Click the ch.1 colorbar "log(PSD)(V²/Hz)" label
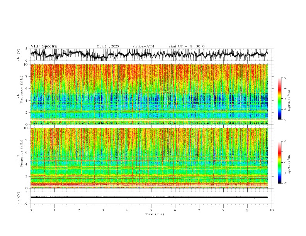306x236 pixels. click(289, 101)
